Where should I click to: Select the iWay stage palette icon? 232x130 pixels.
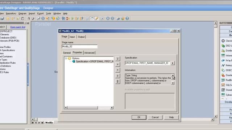pos(223,60)
